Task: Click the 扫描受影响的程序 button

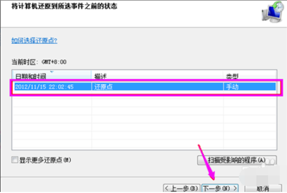Action: point(237,160)
